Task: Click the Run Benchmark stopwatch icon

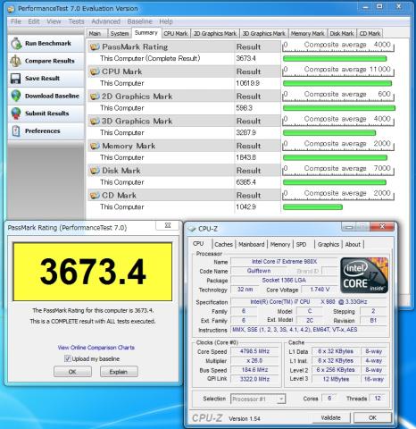Action: [16, 44]
